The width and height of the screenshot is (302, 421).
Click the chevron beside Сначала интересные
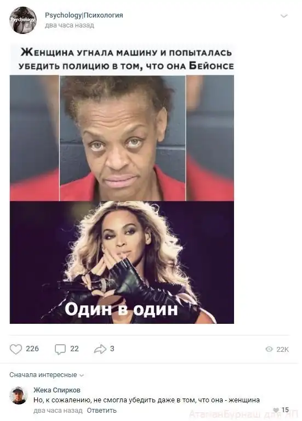point(82,375)
